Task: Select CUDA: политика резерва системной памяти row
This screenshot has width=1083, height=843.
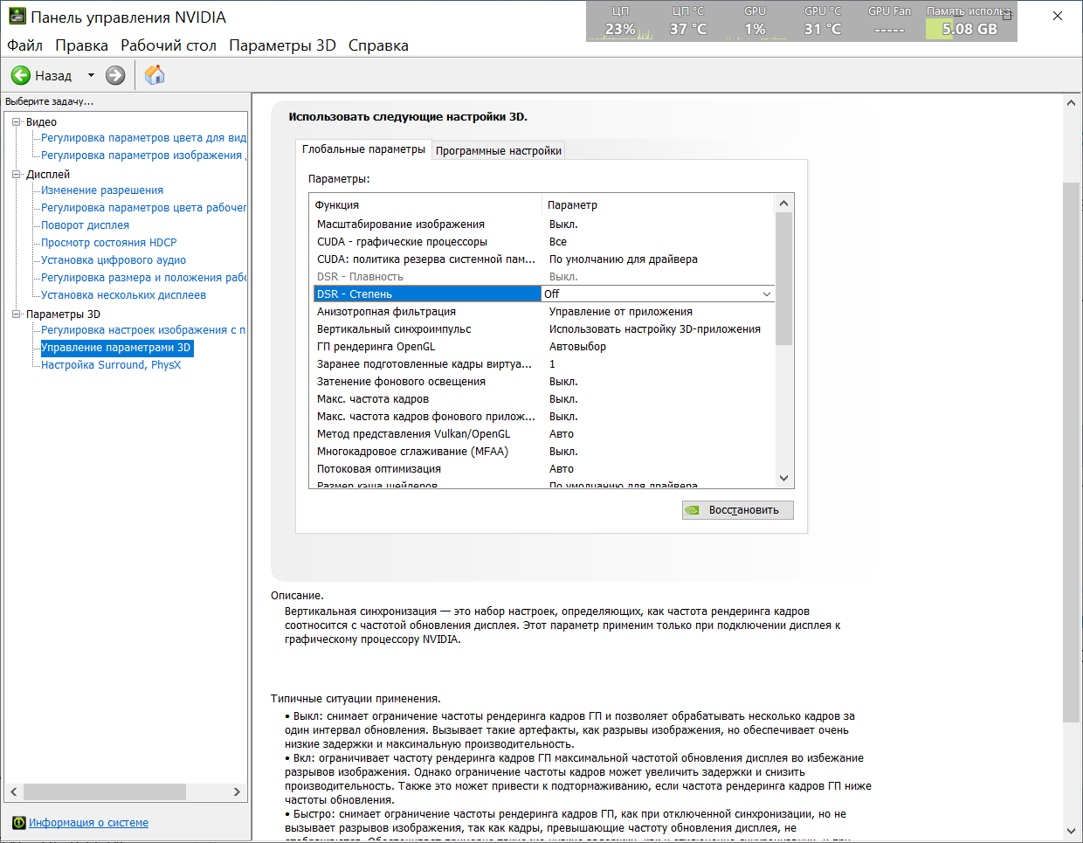Action: (543, 259)
